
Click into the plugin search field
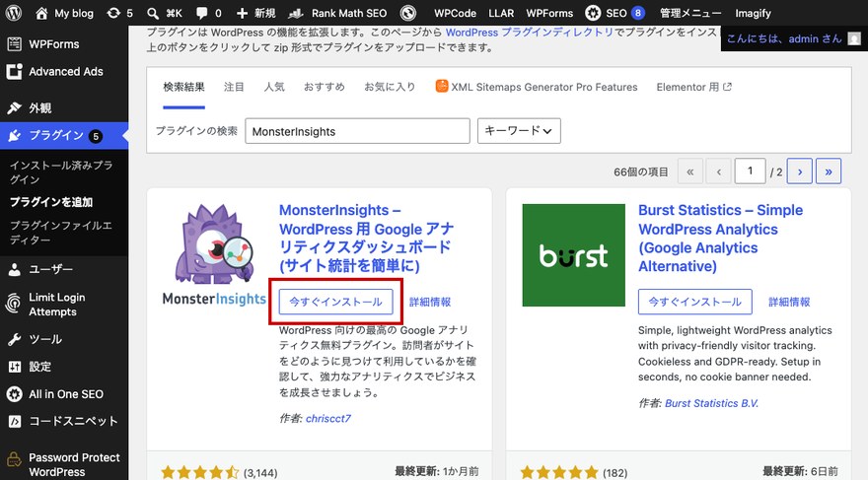358,131
